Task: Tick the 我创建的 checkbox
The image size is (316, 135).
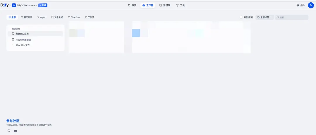Action: (241, 17)
